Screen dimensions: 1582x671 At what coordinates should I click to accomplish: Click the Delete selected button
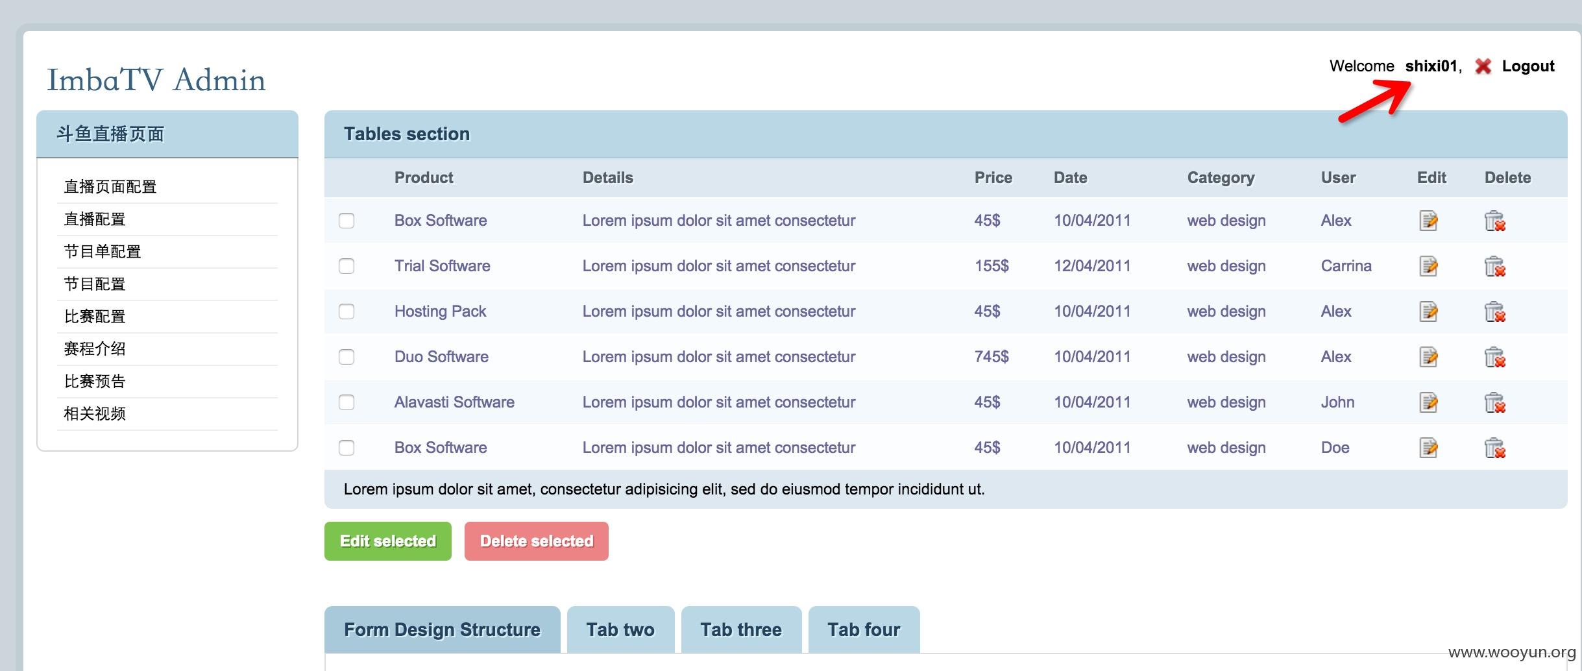pyautogui.click(x=537, y=541)
